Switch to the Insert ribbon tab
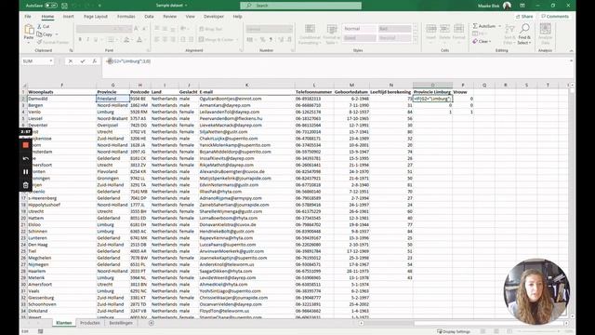Image resolution: width=595 pixels, height=335 pixels. 68,17
